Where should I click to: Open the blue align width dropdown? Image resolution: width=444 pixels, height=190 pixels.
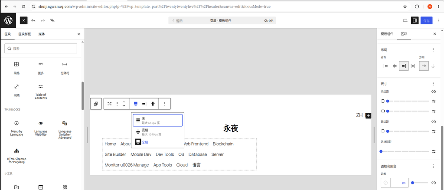tap(136, 104)
